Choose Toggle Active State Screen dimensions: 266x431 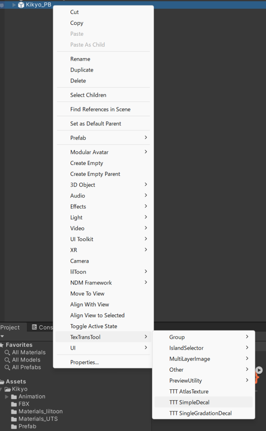point(94,326)
